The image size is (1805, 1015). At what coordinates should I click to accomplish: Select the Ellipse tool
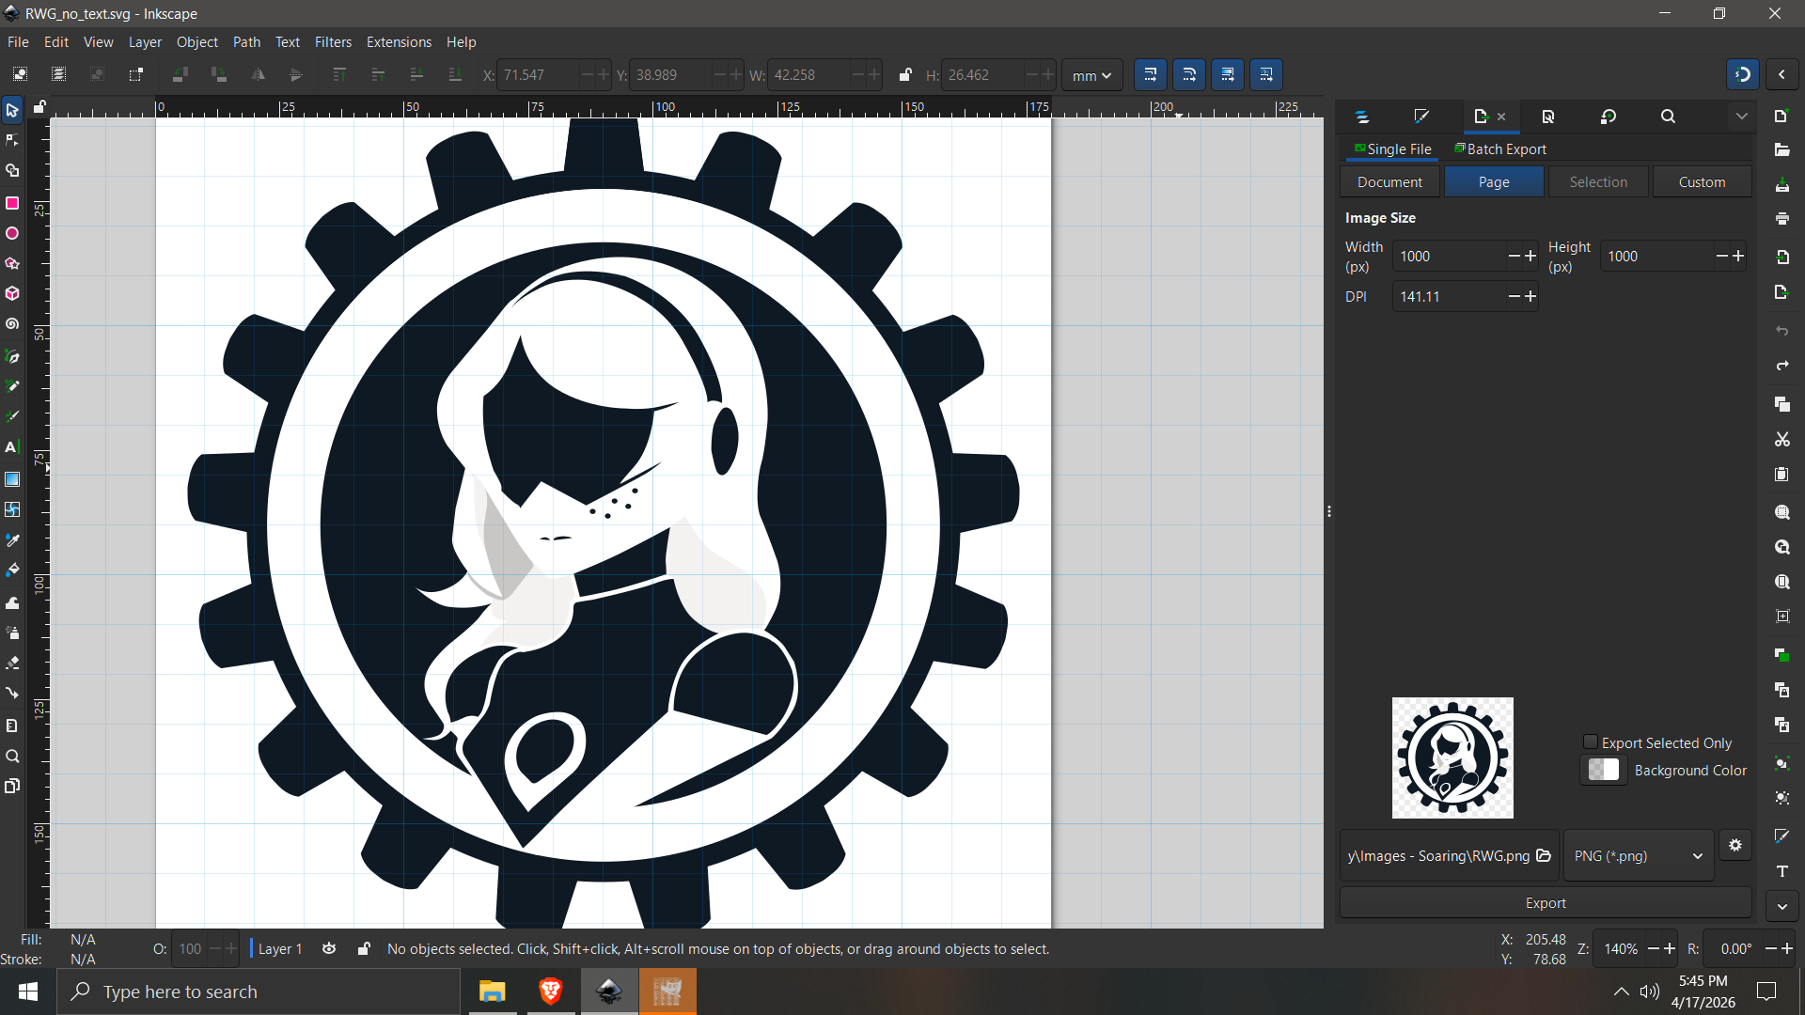point(12,233)
